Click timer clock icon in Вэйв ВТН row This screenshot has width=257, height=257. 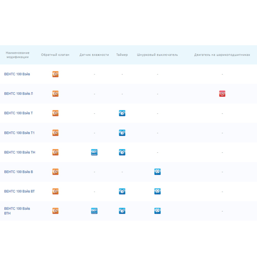click(x=122, y=211)
